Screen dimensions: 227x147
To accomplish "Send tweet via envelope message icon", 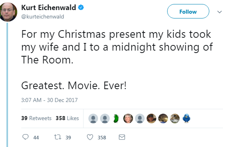I will [x=122, y=137].
